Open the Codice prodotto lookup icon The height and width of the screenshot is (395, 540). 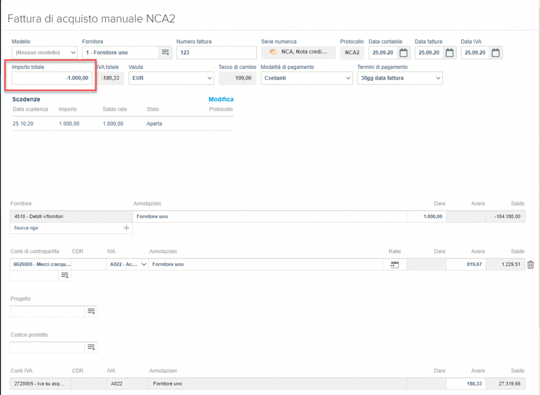[x=91, y=347]
